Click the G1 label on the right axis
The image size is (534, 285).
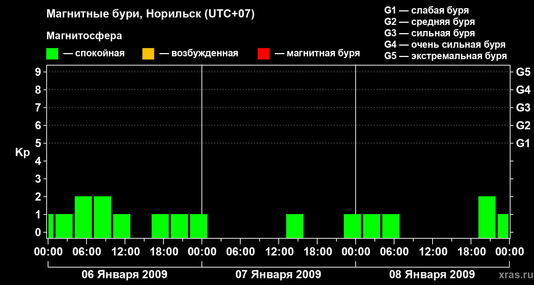523,143
